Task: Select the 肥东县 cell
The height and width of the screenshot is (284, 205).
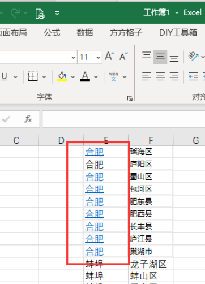Action: (x=151, y=201)
